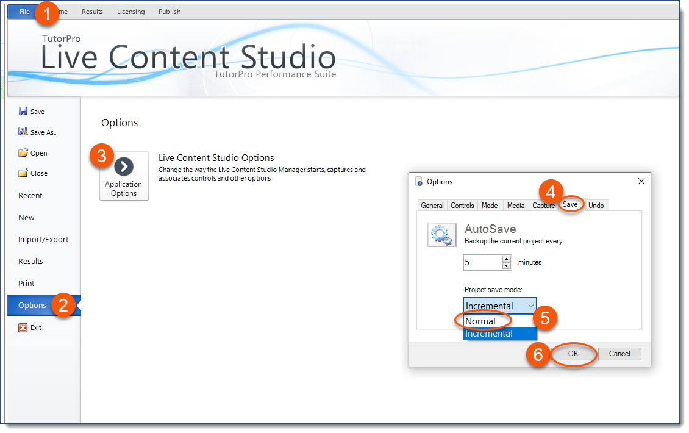Click the AutoSave minutes input field
689x433 pixels.
click(x=483, y=262)
